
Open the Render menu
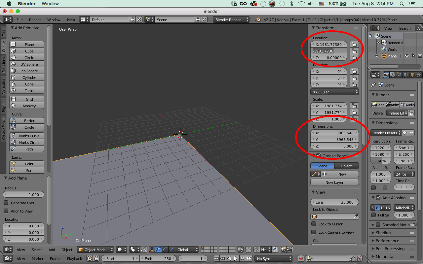35,19
